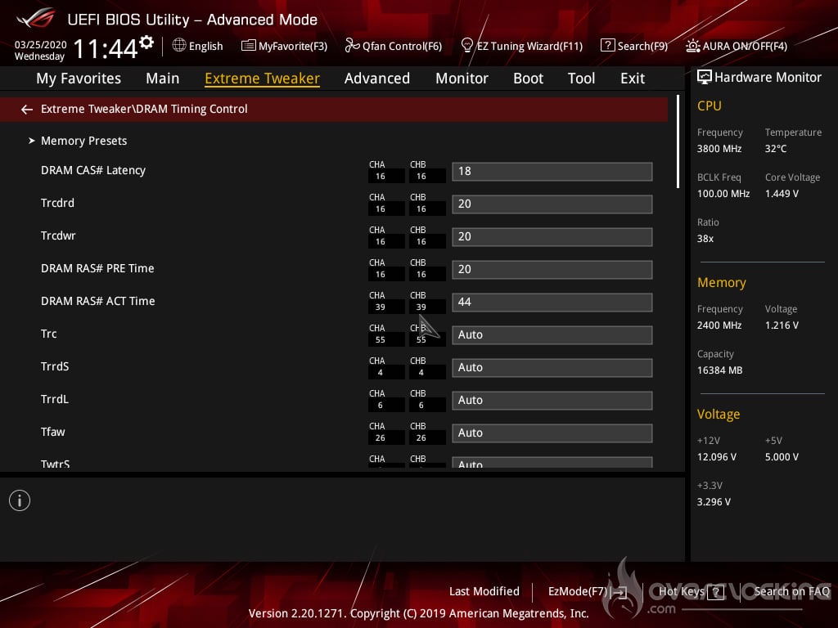Click the clock settings gear icon

(146, 43)
